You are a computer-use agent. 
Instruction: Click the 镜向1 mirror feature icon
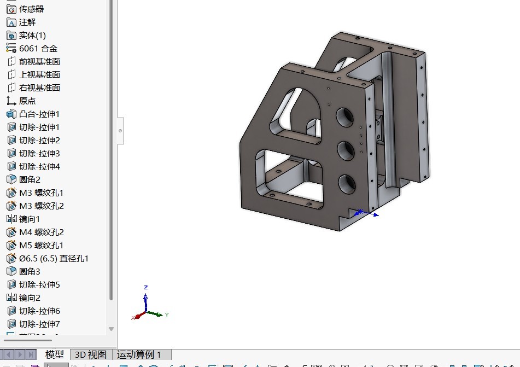pos(11,219)
